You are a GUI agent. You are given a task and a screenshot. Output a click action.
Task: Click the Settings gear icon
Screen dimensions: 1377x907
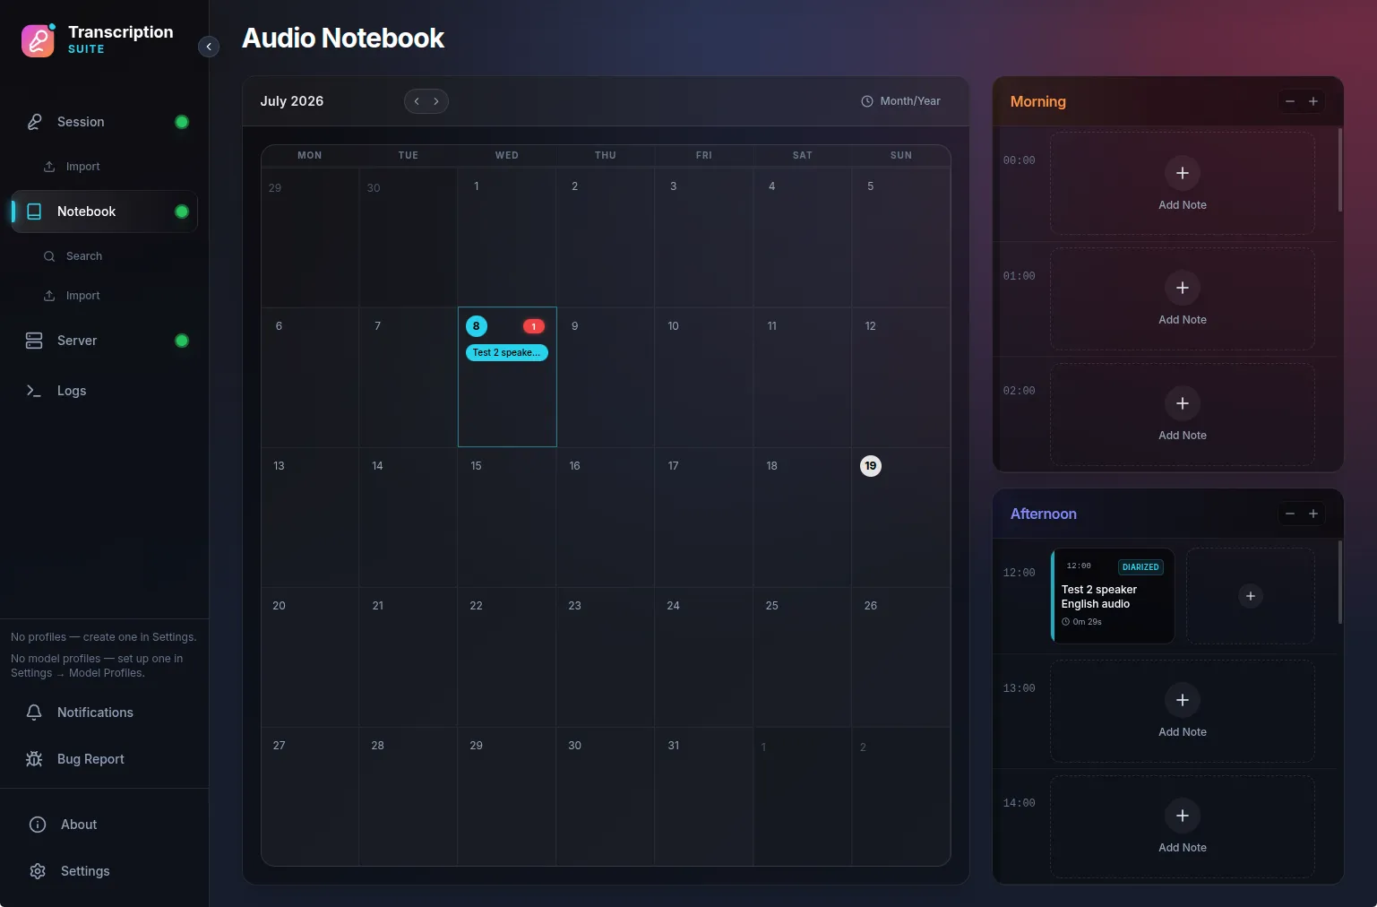(38, 871)
